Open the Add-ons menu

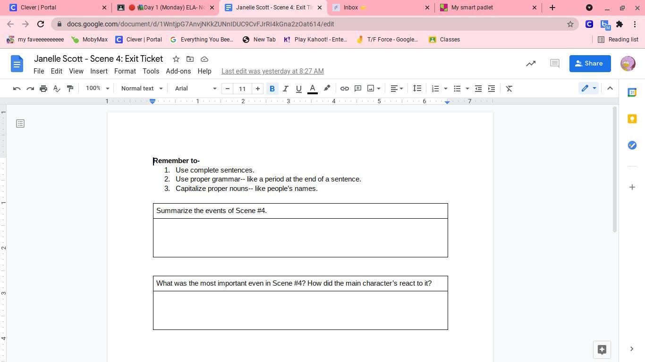pos(178,71)
